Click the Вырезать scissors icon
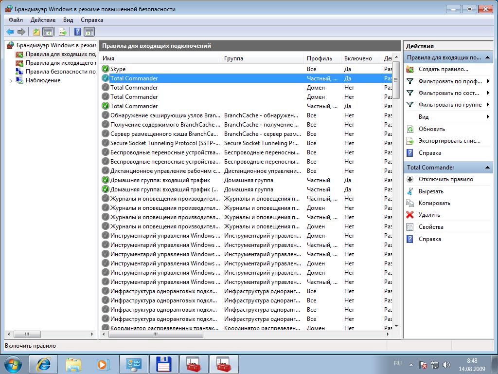The image size is (498, 374). (x=410, y=191)
